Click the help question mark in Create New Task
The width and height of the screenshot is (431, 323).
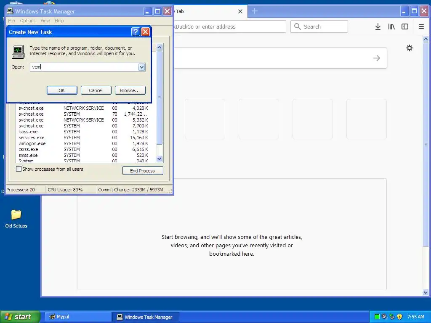click(136, 32)
